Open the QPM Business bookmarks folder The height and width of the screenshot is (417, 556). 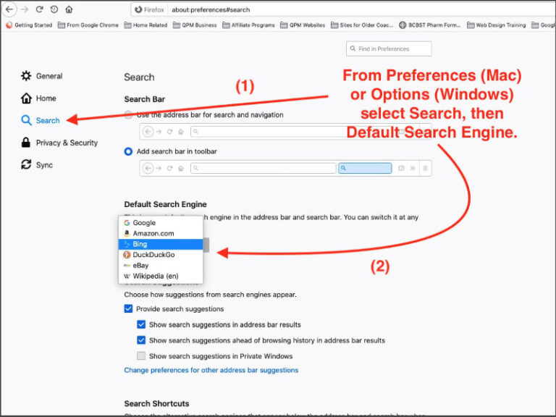tap(195, 25)
